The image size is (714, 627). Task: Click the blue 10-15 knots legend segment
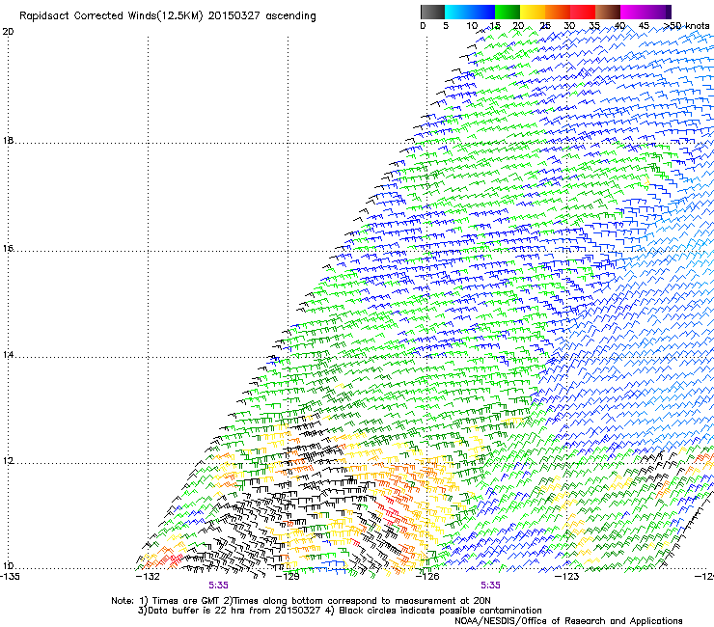(482, 12)
